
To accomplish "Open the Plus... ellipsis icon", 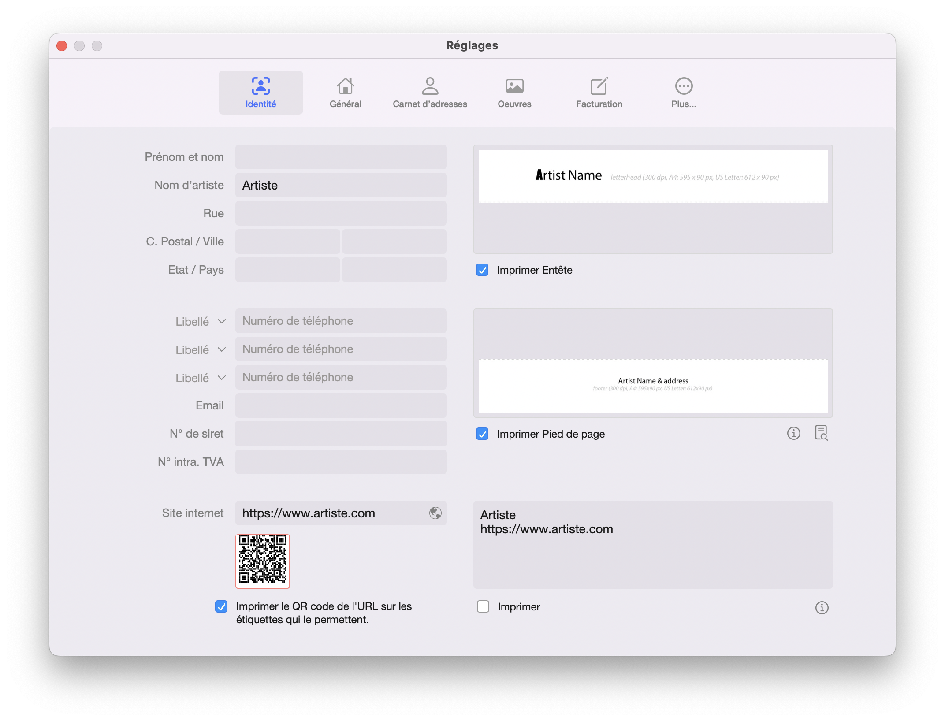I will coord(684,86).
